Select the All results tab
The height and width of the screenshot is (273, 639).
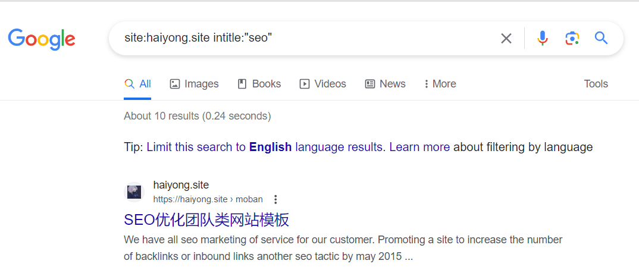pyautogui.click(x=137, y=84)
